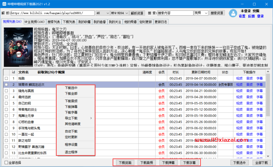The width and height of the screenshot is (273, 167).
Task: Click the list scrollbar down arrow
Action: (x=268, y=156)
